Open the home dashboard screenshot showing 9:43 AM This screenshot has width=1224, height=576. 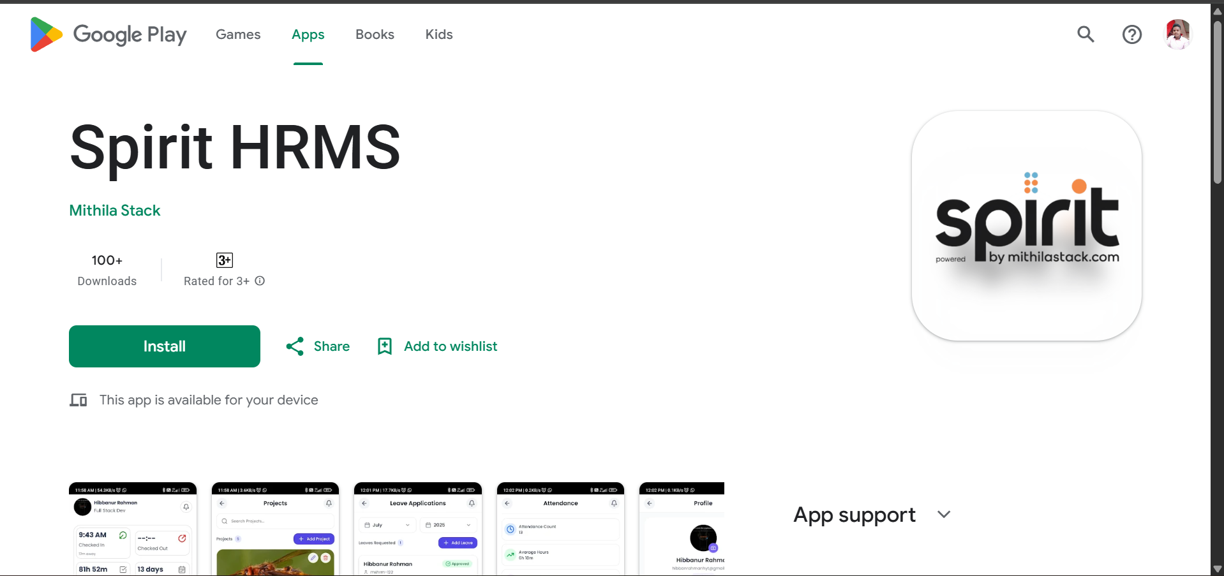coord(133,529)
